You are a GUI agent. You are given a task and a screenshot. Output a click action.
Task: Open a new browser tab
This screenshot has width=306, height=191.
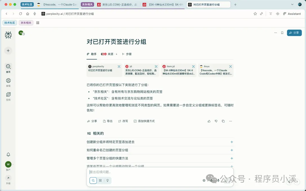pos(235,5)
